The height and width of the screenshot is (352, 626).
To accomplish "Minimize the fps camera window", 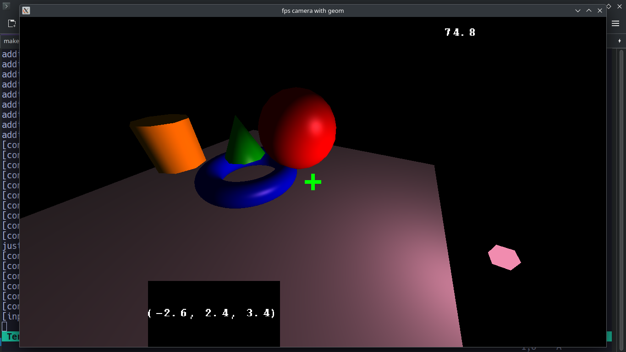I will (x=578, y=11).
